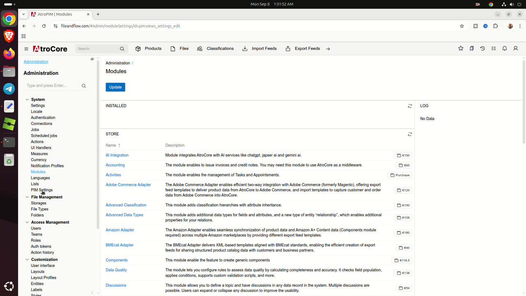Open the Chrome apps grid in bookmarks bar
This screenshot has width=526, height=296.
[23, 36]
